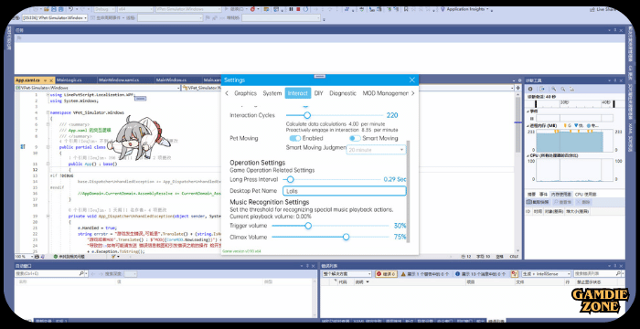The height and width of the screenshot is (329, 640).
Task: Open the MOD Management tab in Settings
Action: [385, 93]
